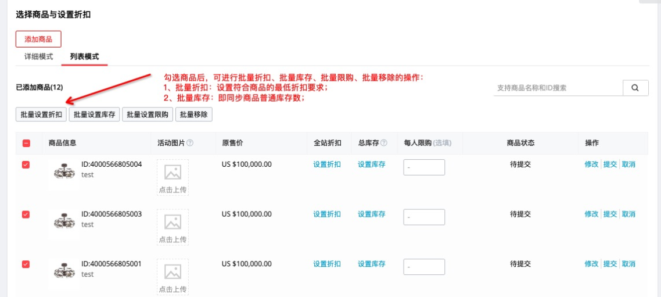The width and height of the screenshot is (661, 297).
Task: Uncheck the checkbox for product 4000566805001
Action: (26, 264)
